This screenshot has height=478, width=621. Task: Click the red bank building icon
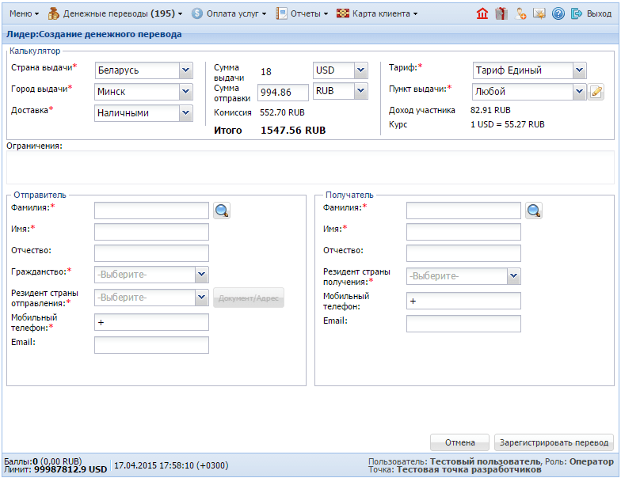[482, 13]
